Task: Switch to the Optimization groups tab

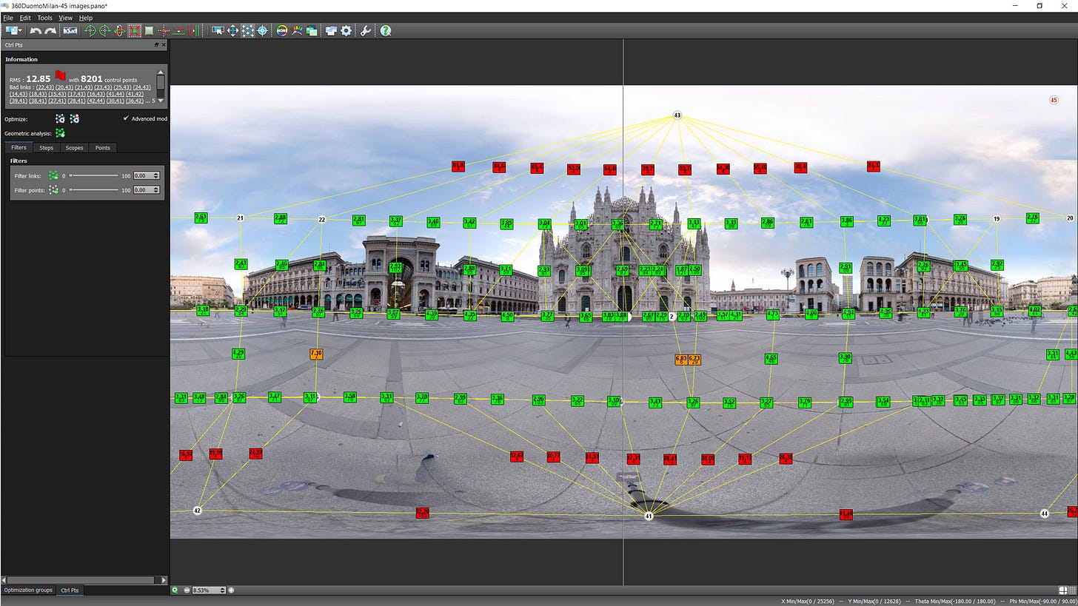Action: coord(28,590)
